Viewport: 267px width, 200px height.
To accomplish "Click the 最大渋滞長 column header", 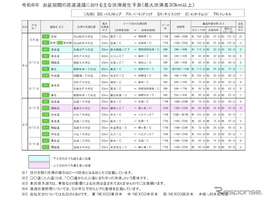I will coord(105,27).
